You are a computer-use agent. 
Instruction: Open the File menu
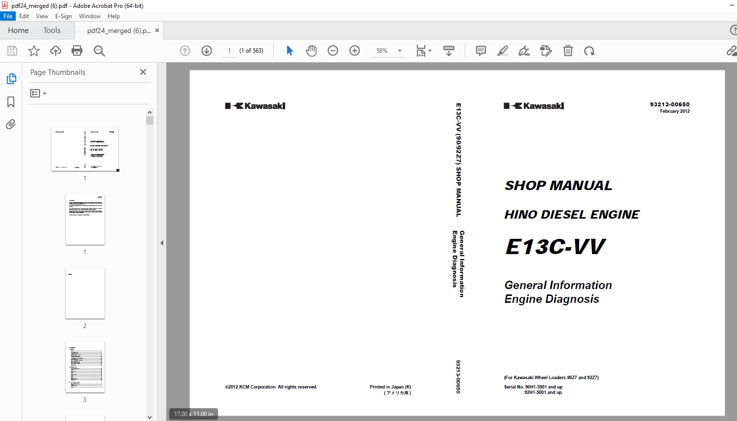(x=8, y=16)
